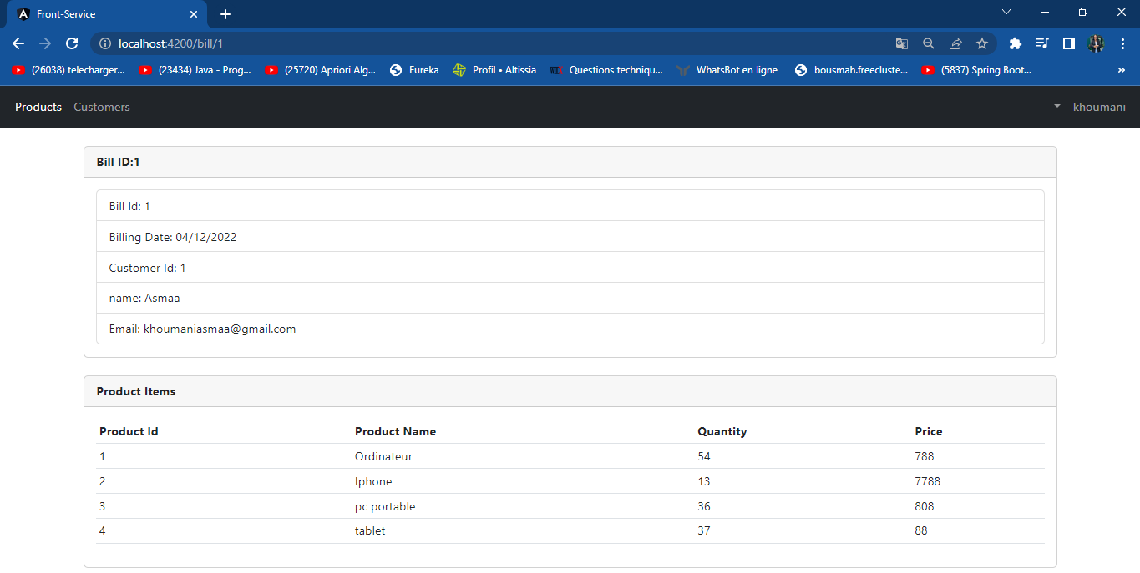1140x573 pixels.
Task: Open the Google Translate page icon
Action: (x=902, y=43)
